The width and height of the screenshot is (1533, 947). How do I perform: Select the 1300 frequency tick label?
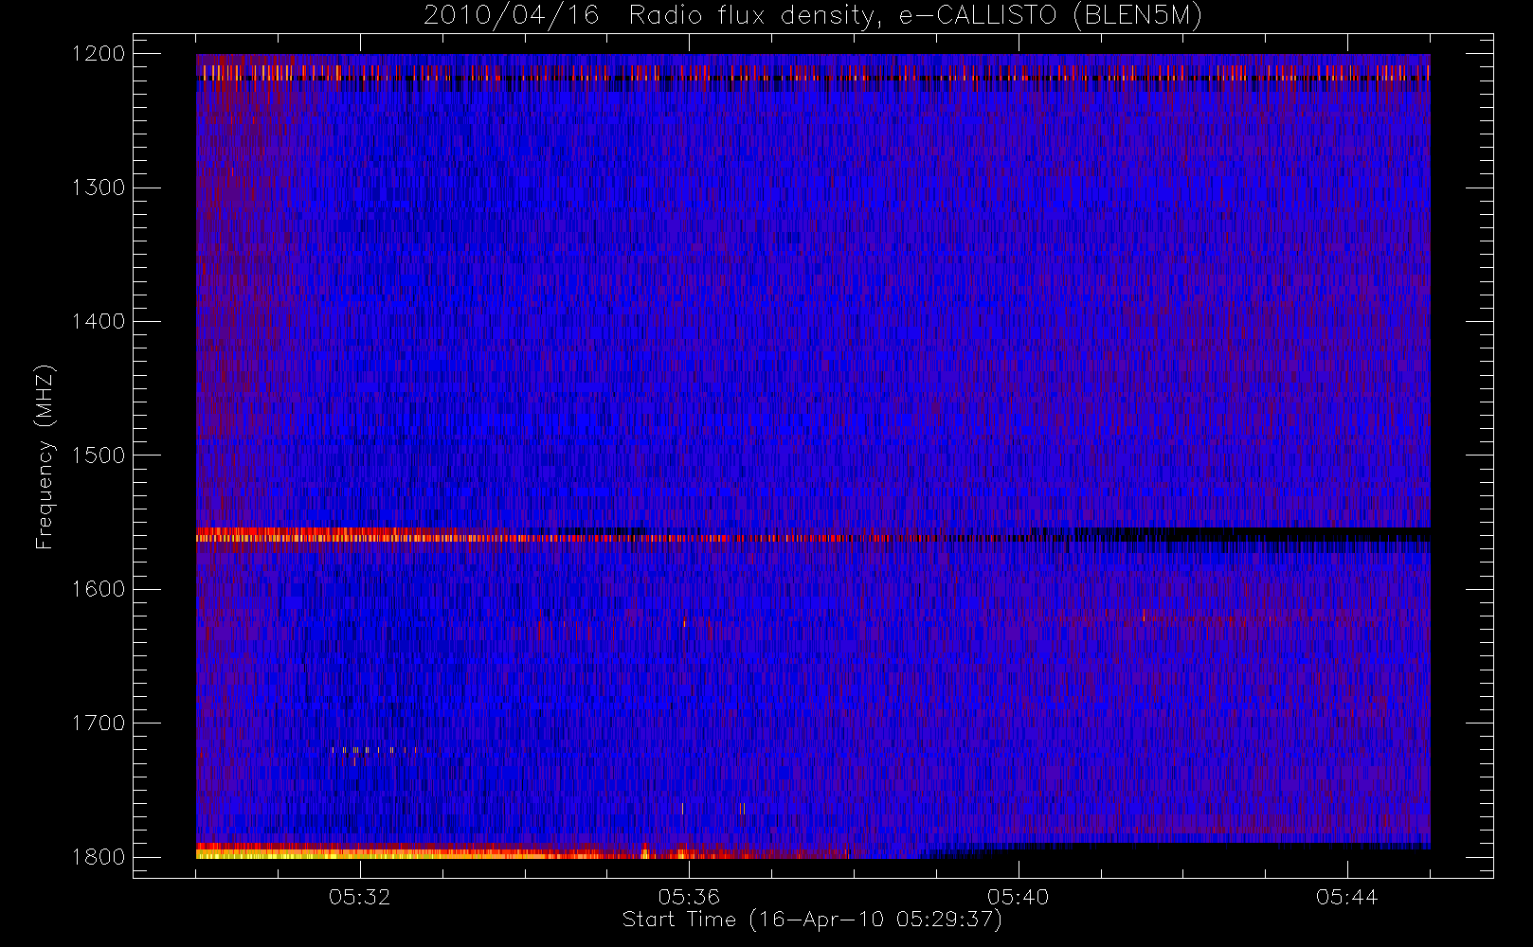click(99, 188)
